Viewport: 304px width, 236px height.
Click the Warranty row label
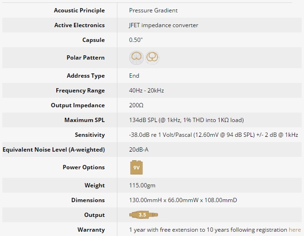coord(91,230)
